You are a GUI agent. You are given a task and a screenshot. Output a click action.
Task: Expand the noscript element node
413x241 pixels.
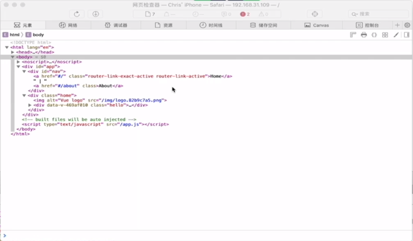pos(18,62)
